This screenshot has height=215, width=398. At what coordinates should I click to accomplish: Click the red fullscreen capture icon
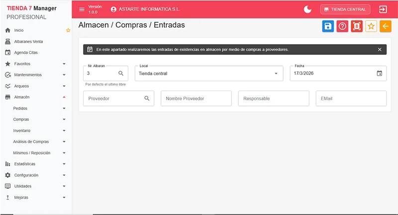356,27
